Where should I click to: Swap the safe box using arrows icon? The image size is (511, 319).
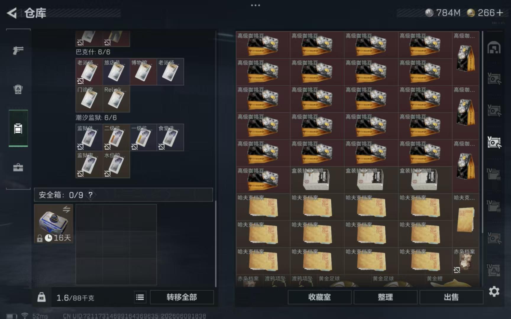tap(67, 209)
